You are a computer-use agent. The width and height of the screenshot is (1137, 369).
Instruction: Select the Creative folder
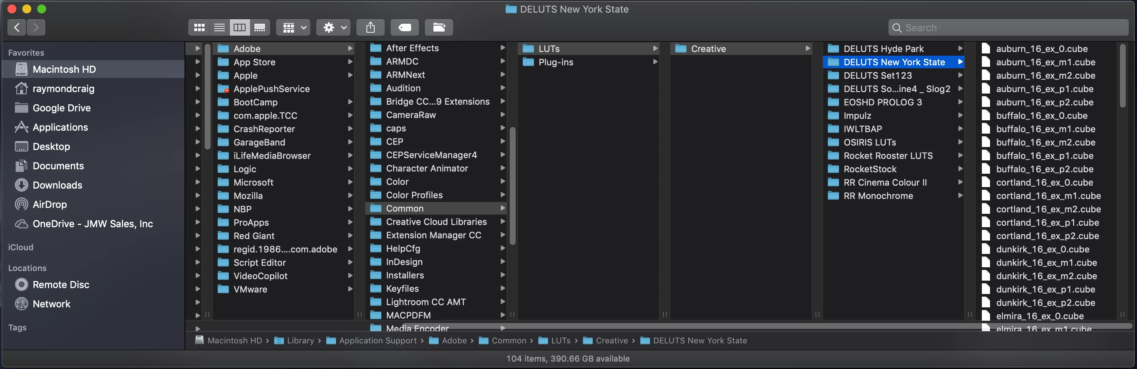click(742, 48)
